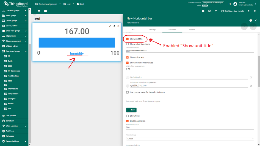Toggle Show value text checkbox
This screenshot has width=260, height=146.
click(127, 57)
